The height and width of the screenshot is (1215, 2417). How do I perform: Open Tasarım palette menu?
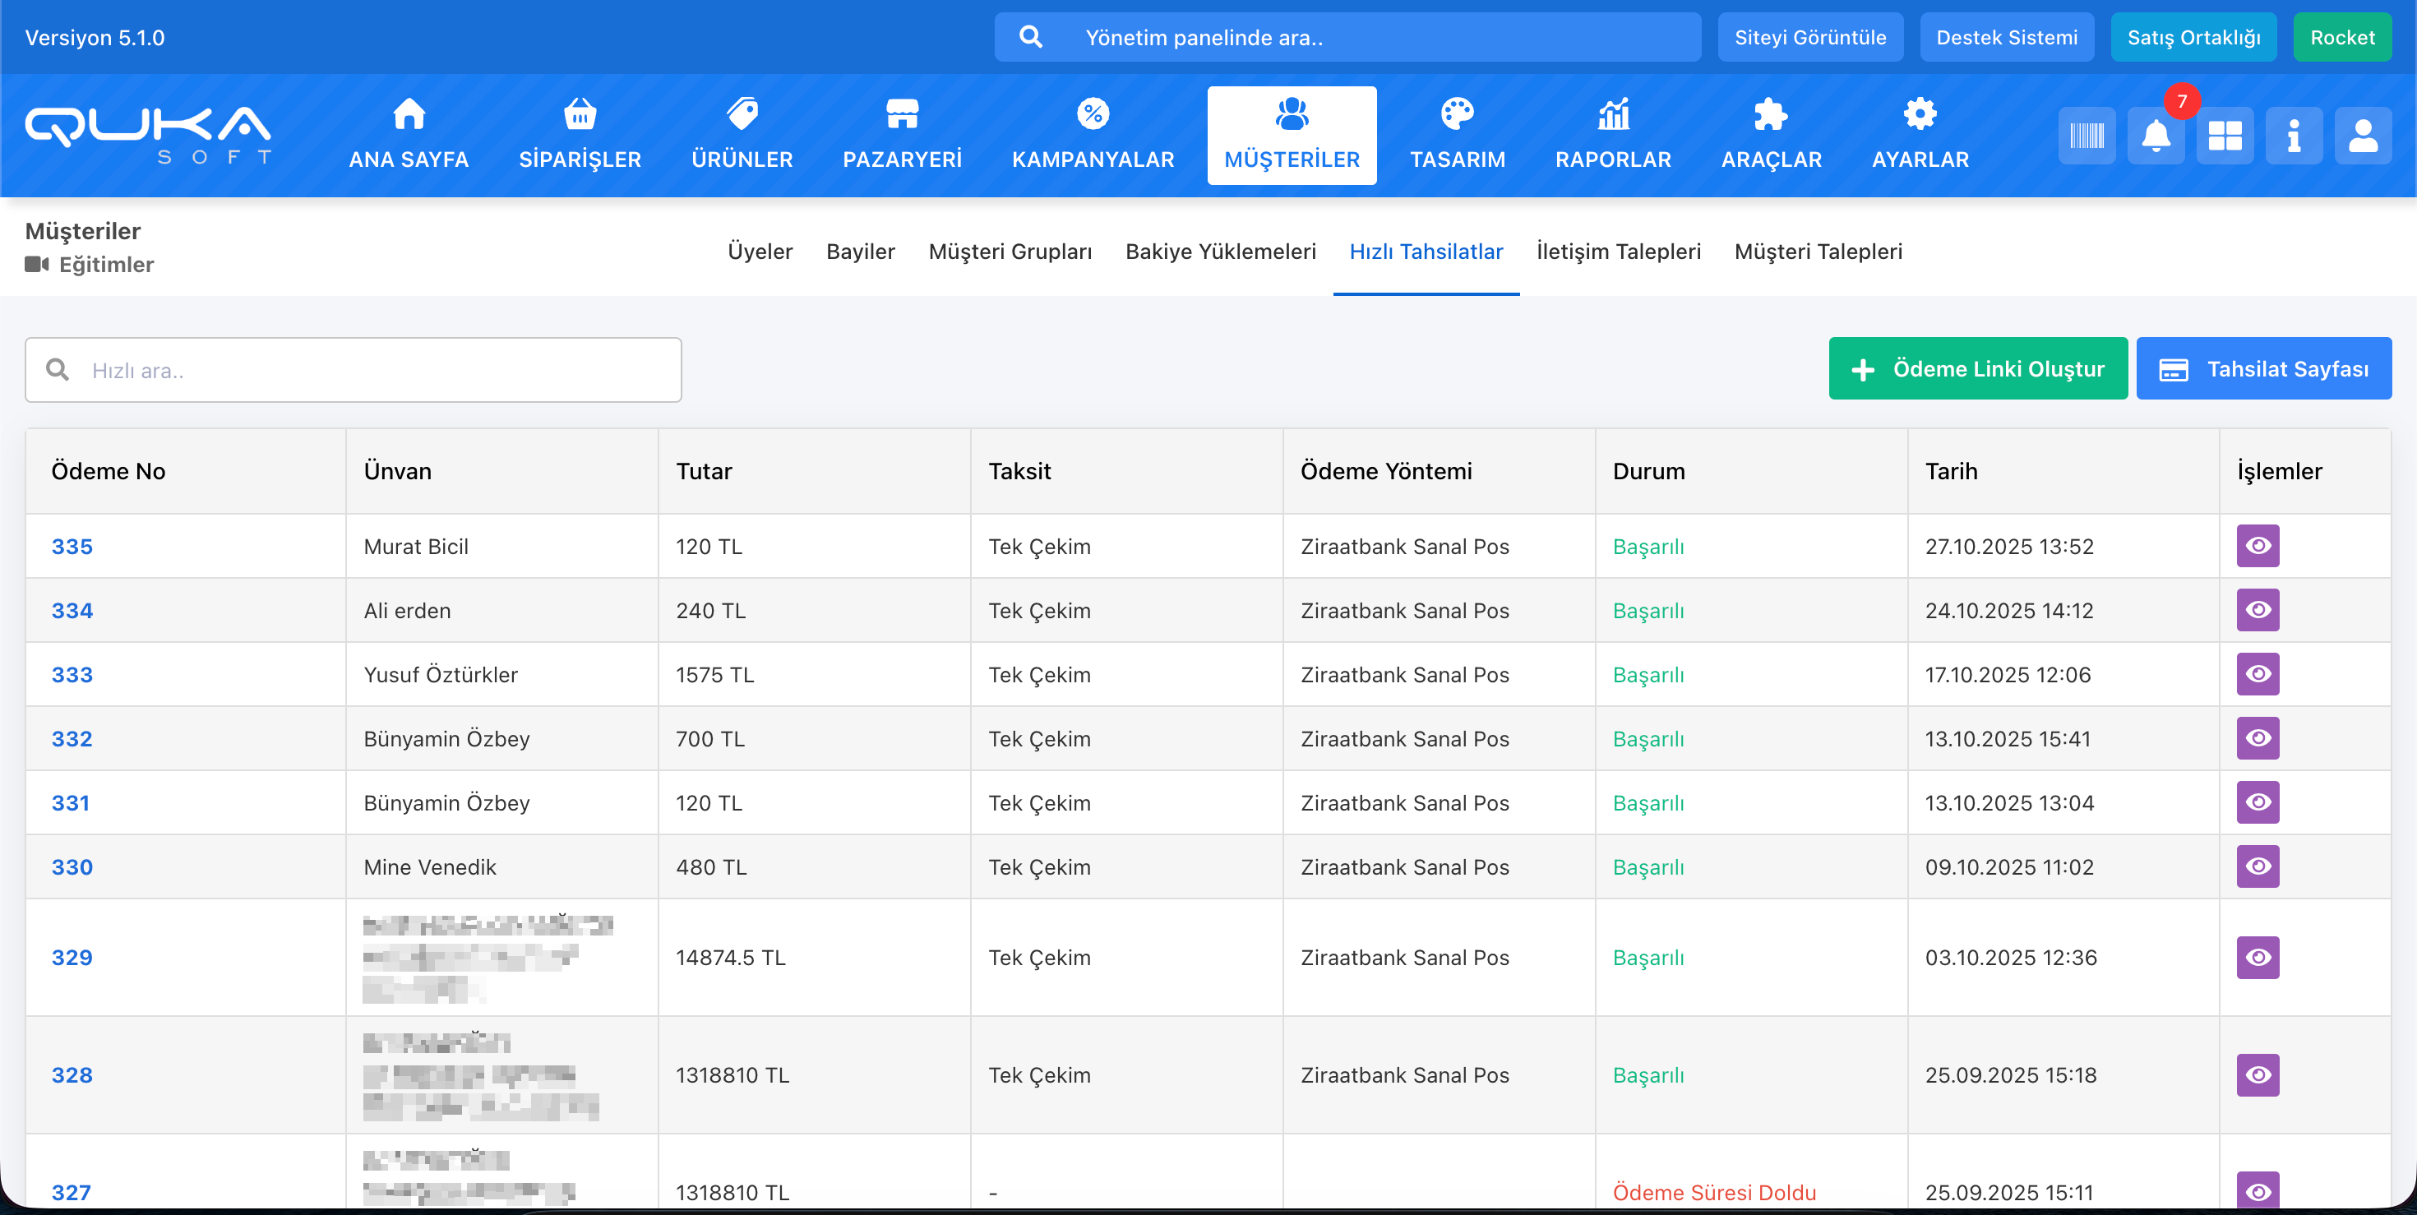click(1456, 134)
